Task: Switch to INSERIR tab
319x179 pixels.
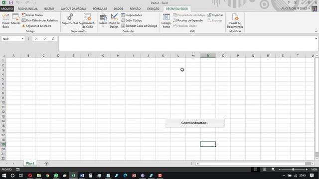Action: 49,9
